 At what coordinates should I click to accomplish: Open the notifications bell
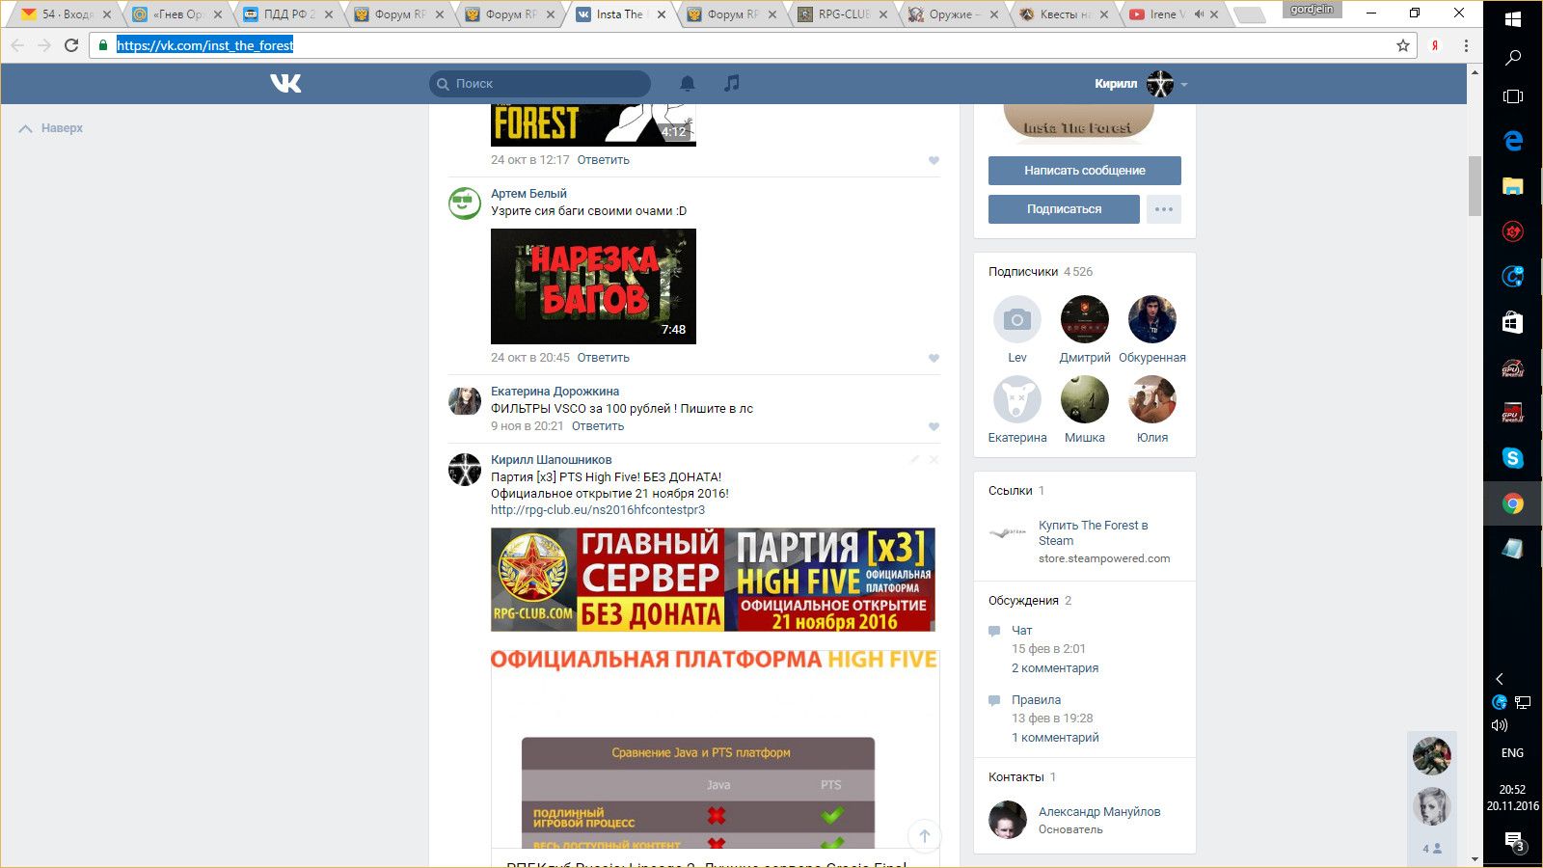point(688,84)
